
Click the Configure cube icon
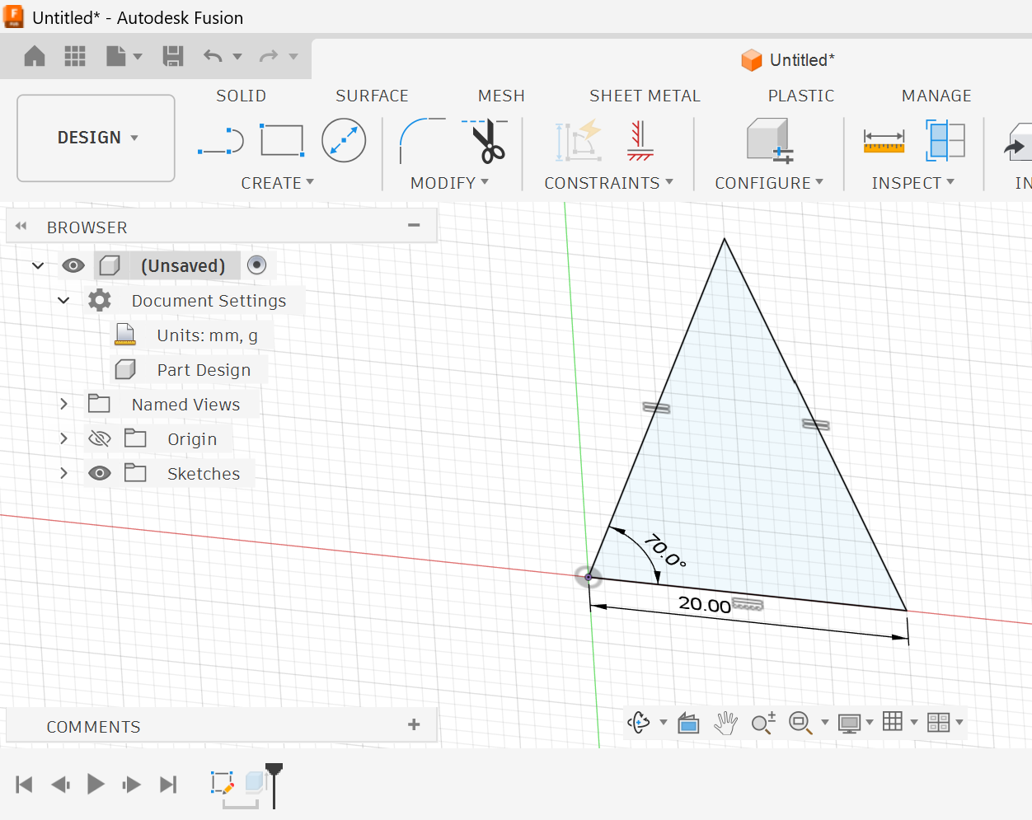coord(770,140)
